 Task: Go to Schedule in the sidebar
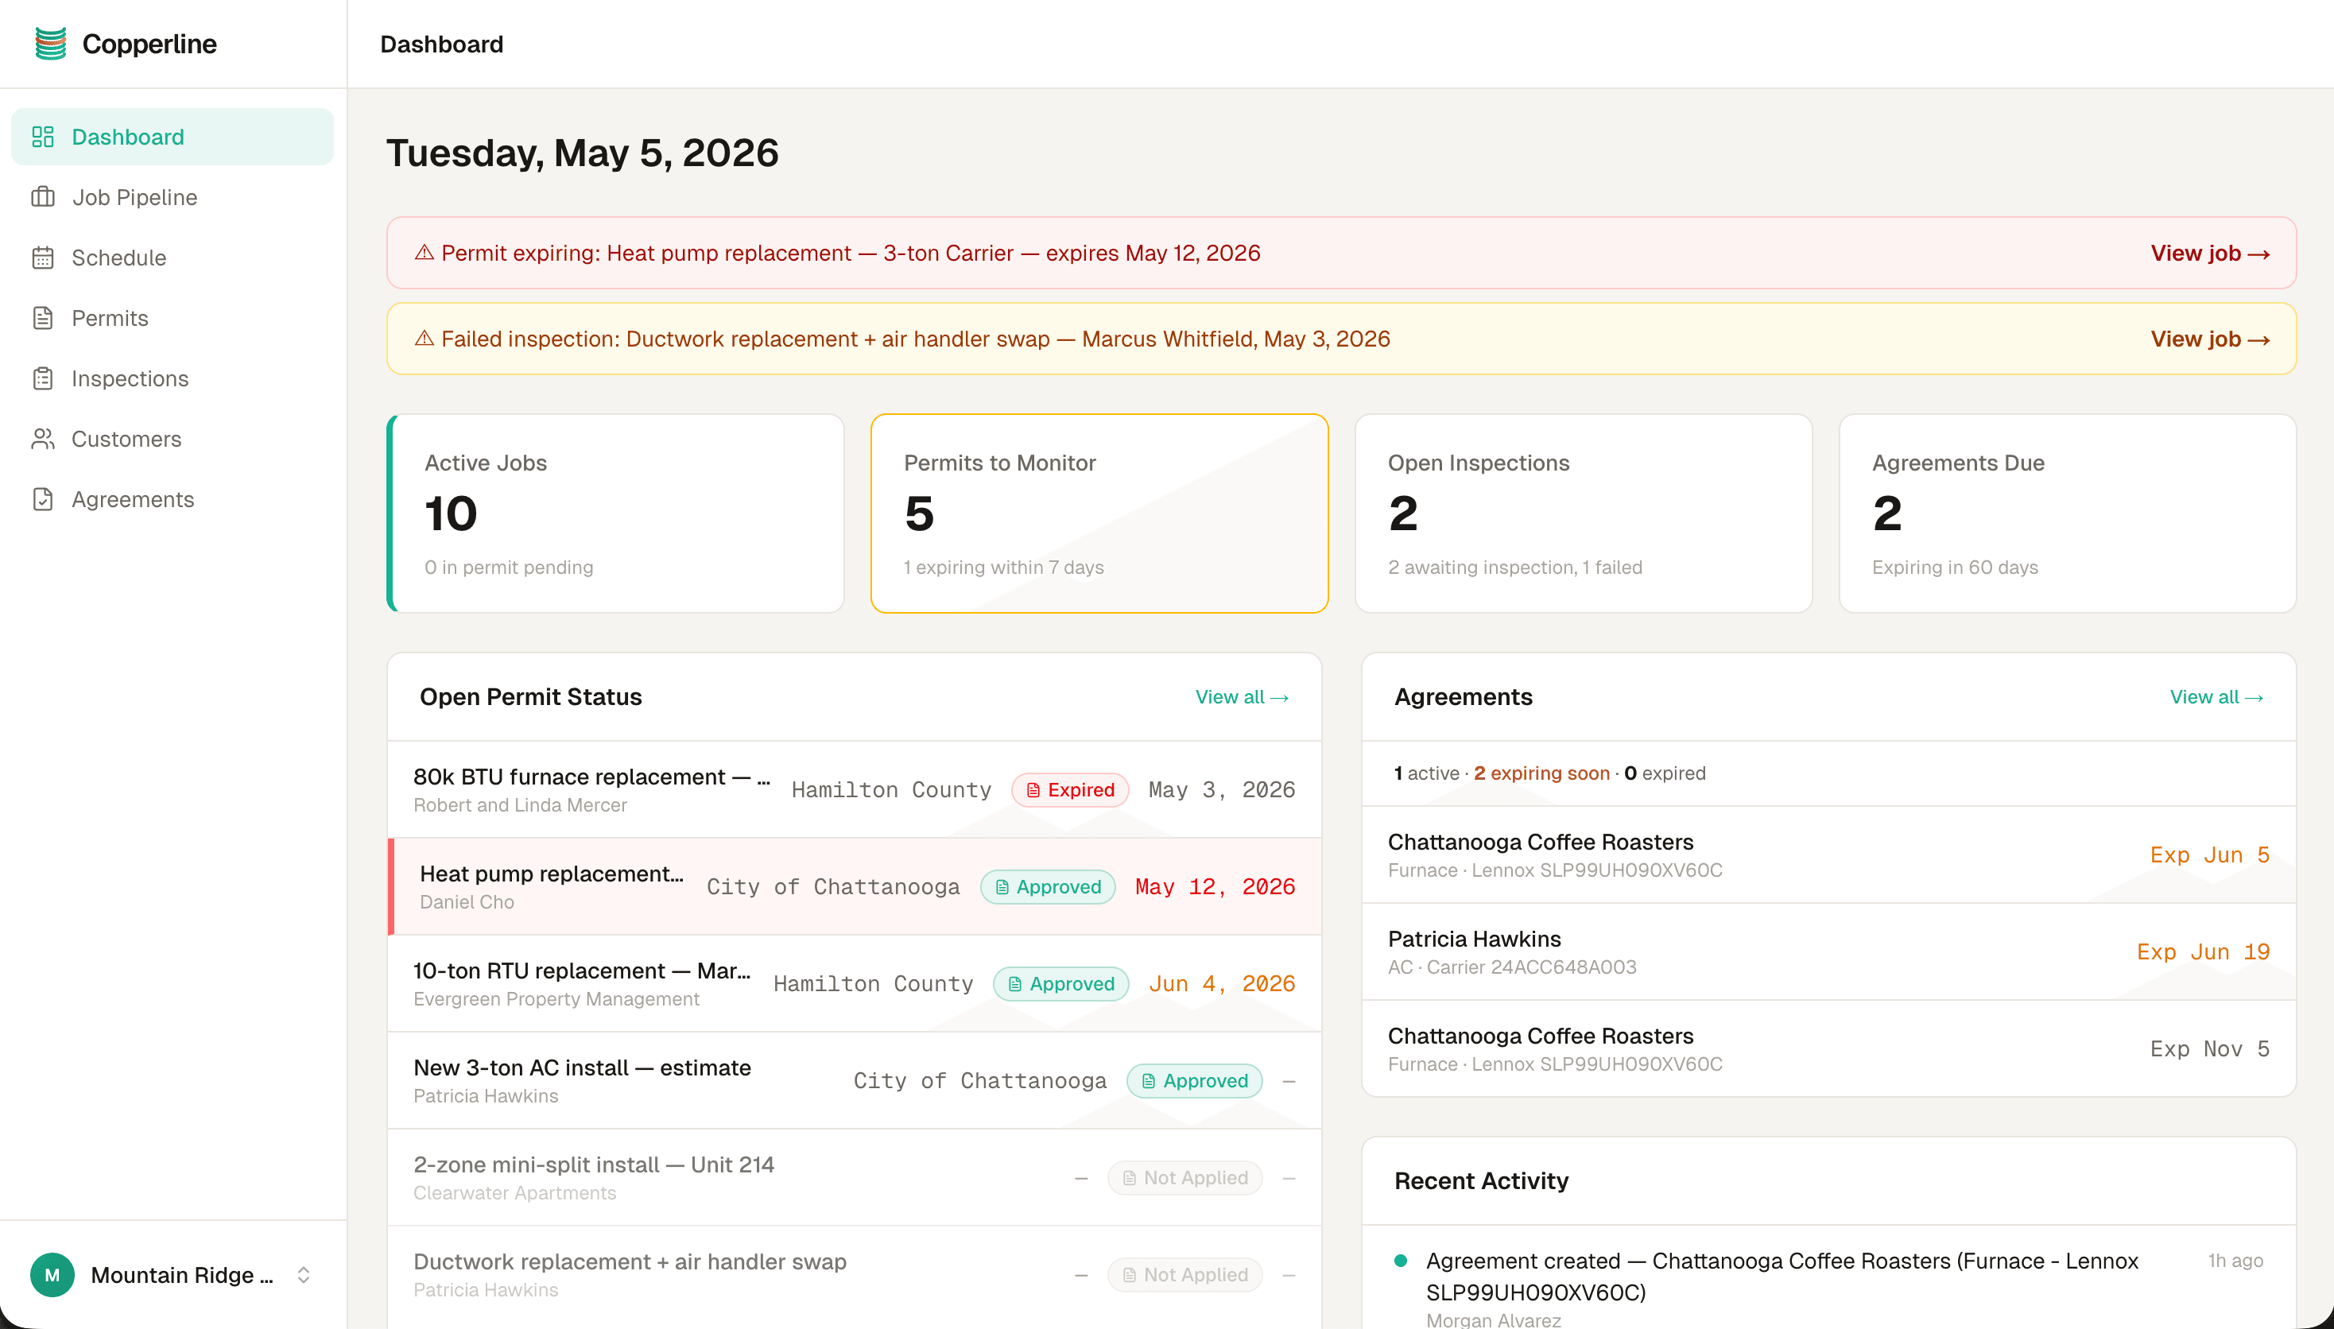(173, 258)
